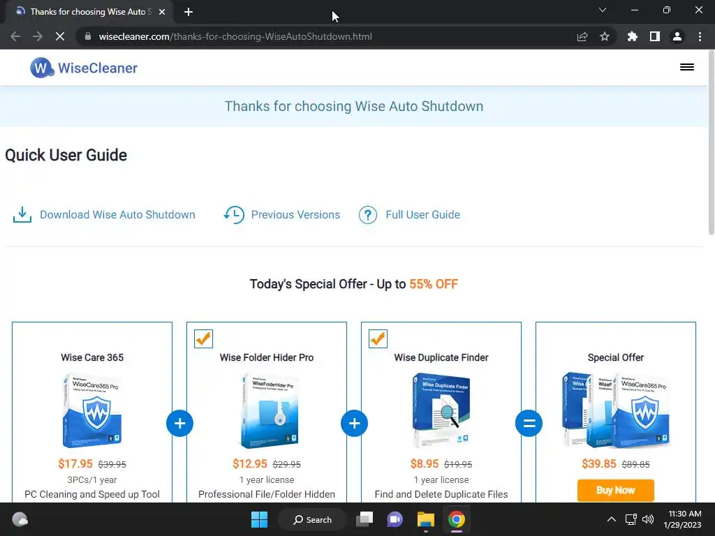Open network settings tray icon
The height and width of the screenshot is (536, 715).
click(x=631, y=519)
